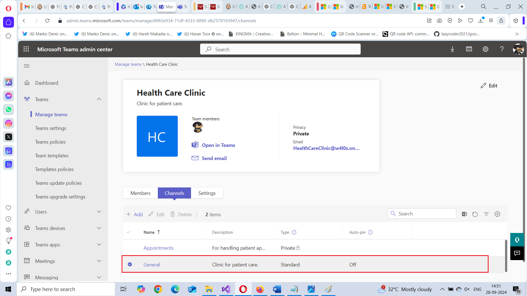Open the feedback chat floating button
The image size is (527, 296).
point(517,253)
